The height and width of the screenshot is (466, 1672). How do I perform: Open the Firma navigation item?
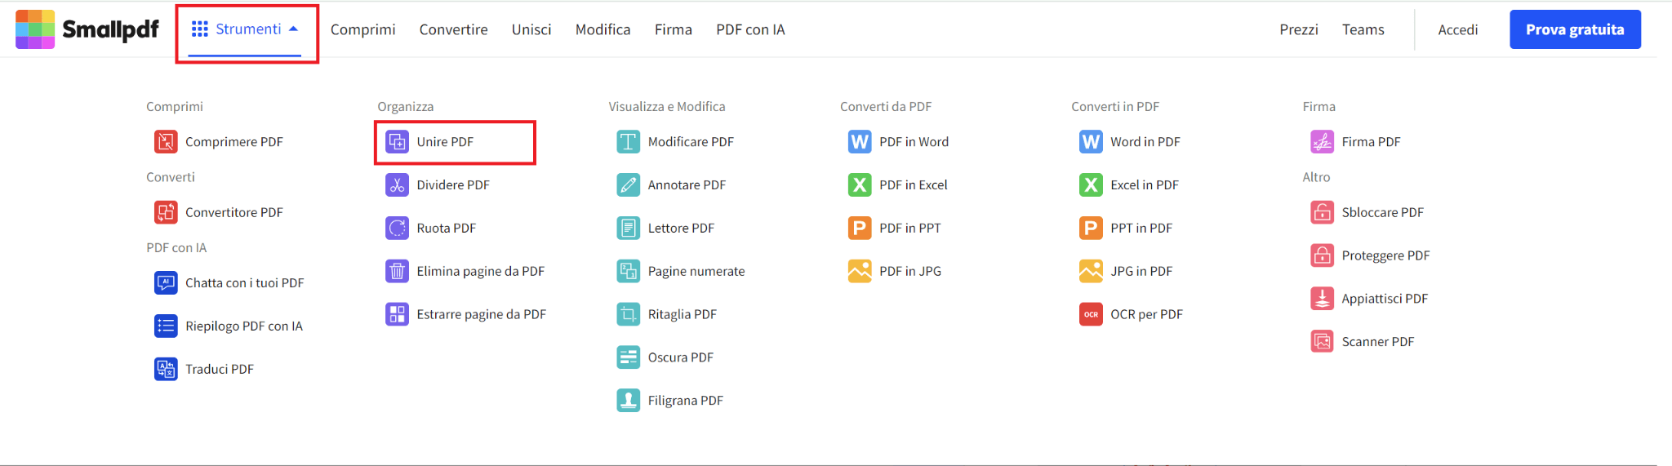click(673, 29)
